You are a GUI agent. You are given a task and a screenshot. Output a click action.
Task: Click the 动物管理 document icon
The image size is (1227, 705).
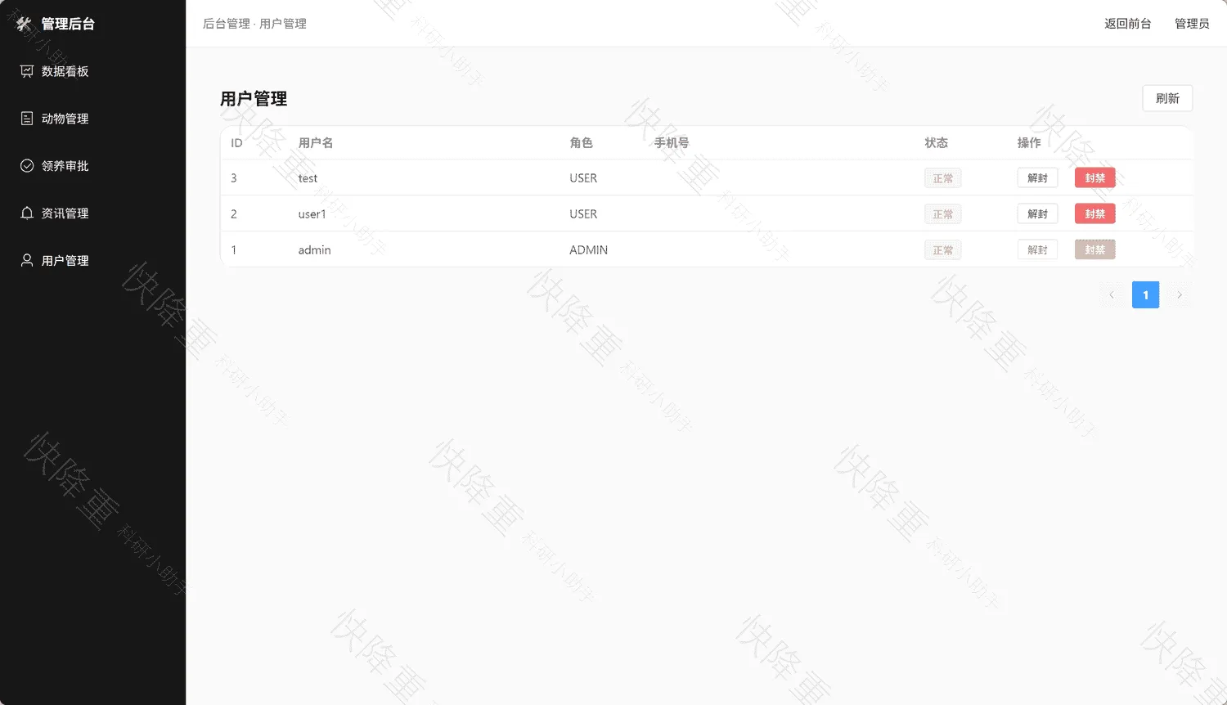pos(27,119)
